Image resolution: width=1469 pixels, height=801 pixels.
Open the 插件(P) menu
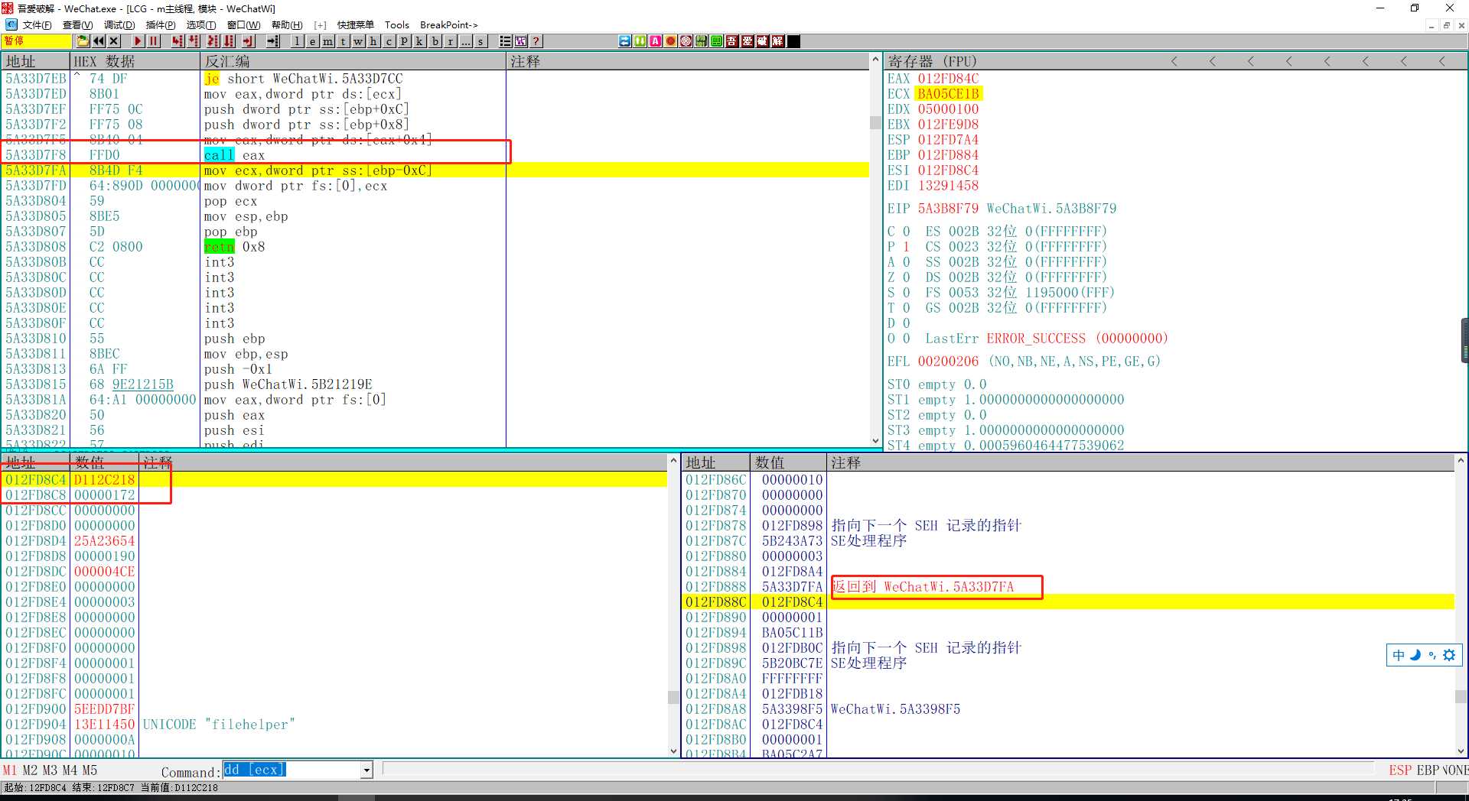click(161, 25)
